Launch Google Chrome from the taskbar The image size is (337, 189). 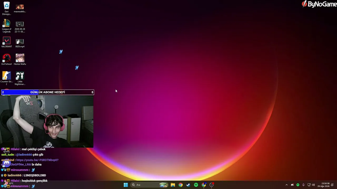coord(180,185)
